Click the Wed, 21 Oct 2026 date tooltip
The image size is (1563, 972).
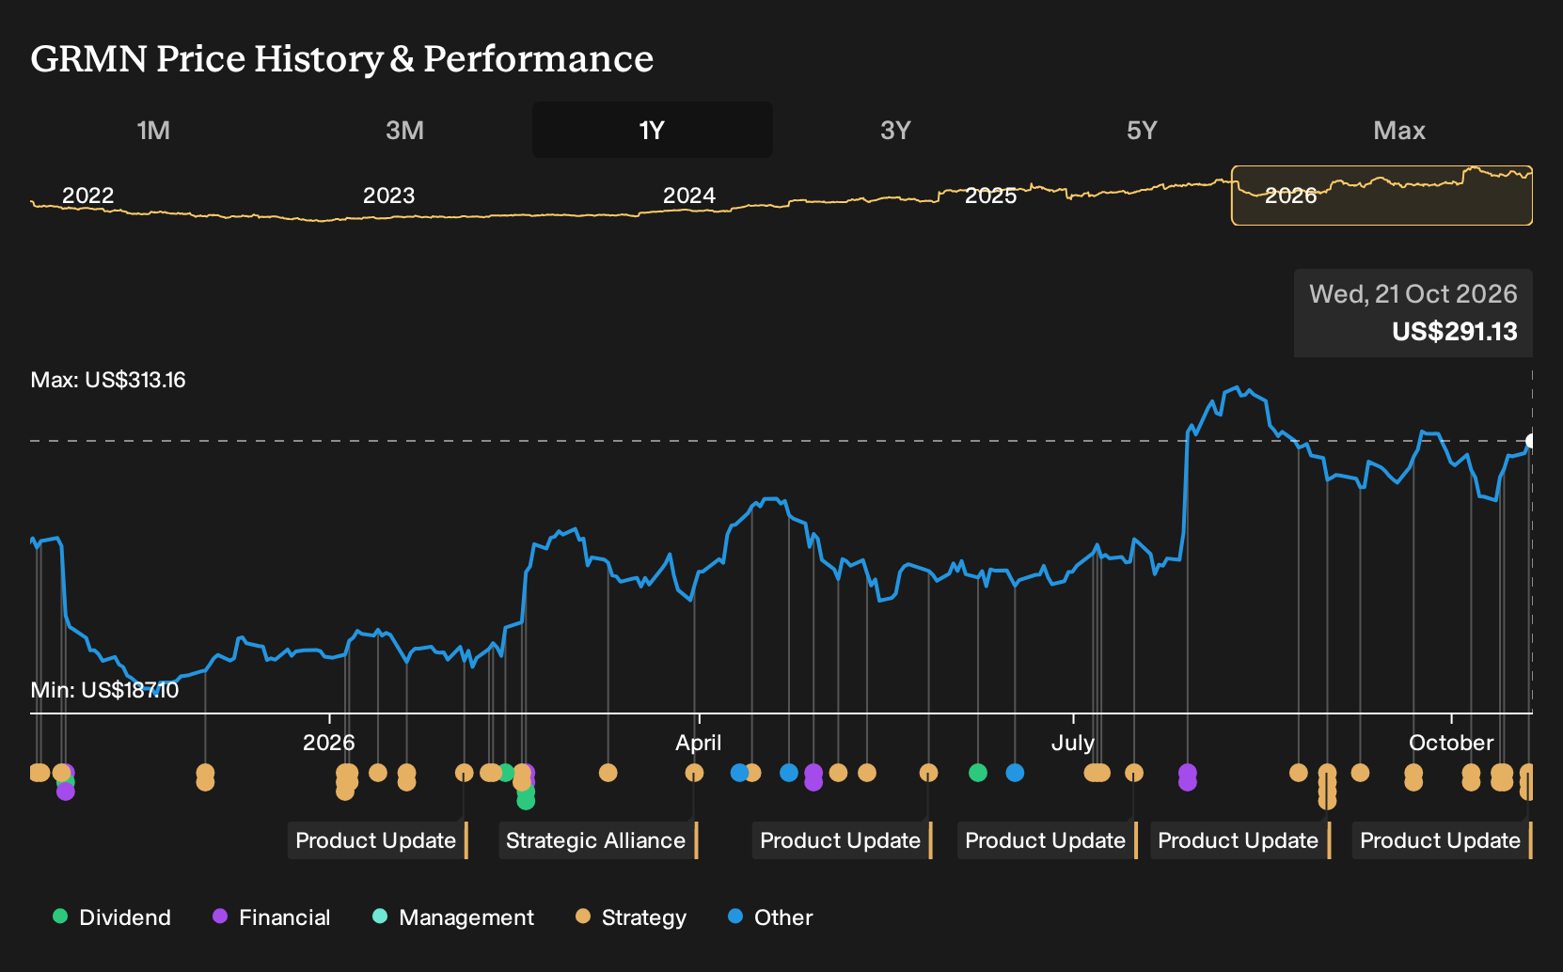(1413, 294)
